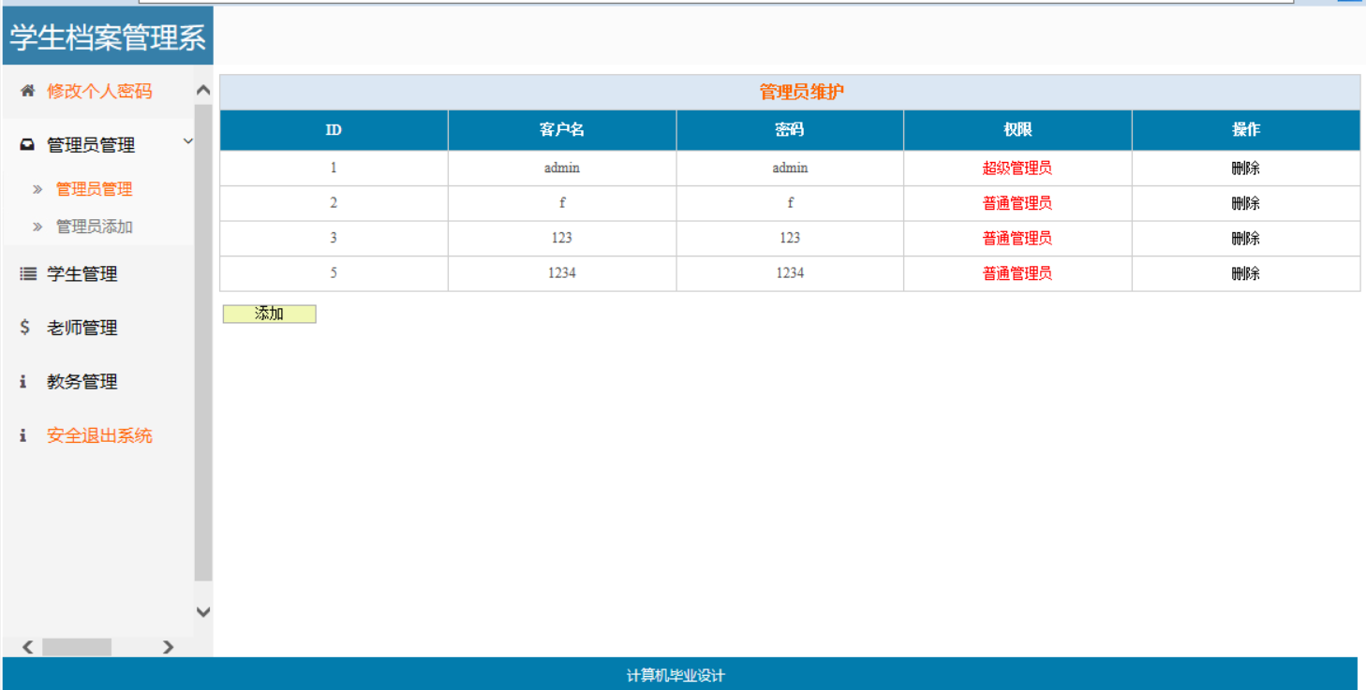The image size is (1366, 690).
Task: Click the 超级管理员 permission cell
Action: pos(1017,169)
